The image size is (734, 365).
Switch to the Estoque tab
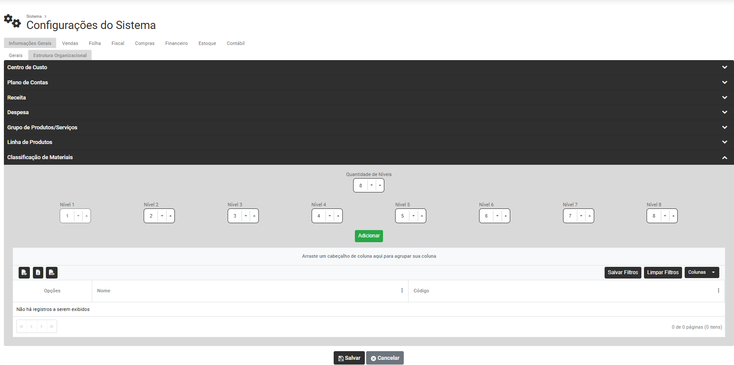tap(207, 43)
